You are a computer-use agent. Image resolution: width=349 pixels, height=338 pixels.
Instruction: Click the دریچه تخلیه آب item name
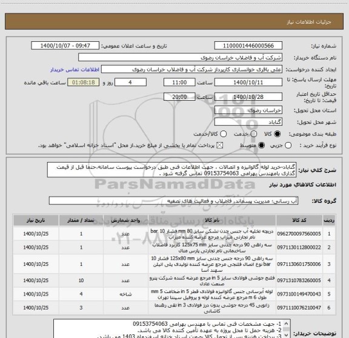point(212,234)
